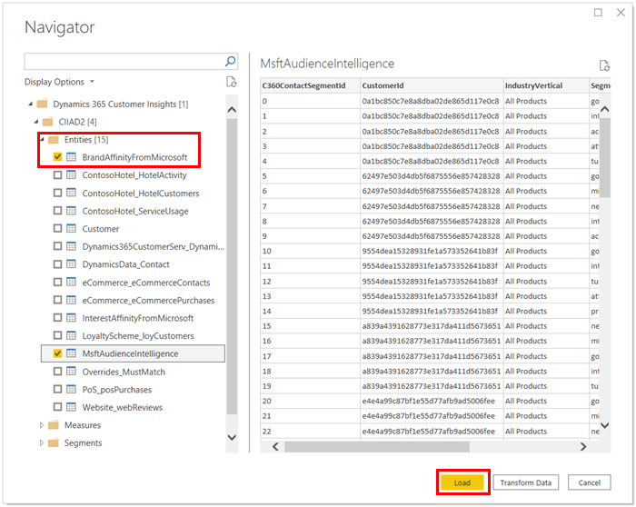Click table icon next to ContosoHotel_HotelCustomers
The image size is (636, 507).
(72, 193)
